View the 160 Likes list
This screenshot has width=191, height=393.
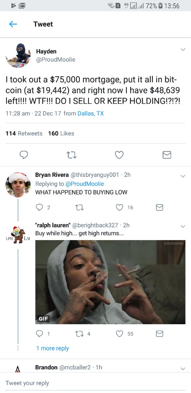(61, 133)
